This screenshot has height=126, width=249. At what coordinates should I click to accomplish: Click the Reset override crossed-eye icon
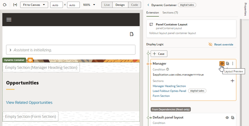pos(210,44)
